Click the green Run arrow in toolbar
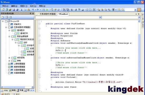 point(47,10)
